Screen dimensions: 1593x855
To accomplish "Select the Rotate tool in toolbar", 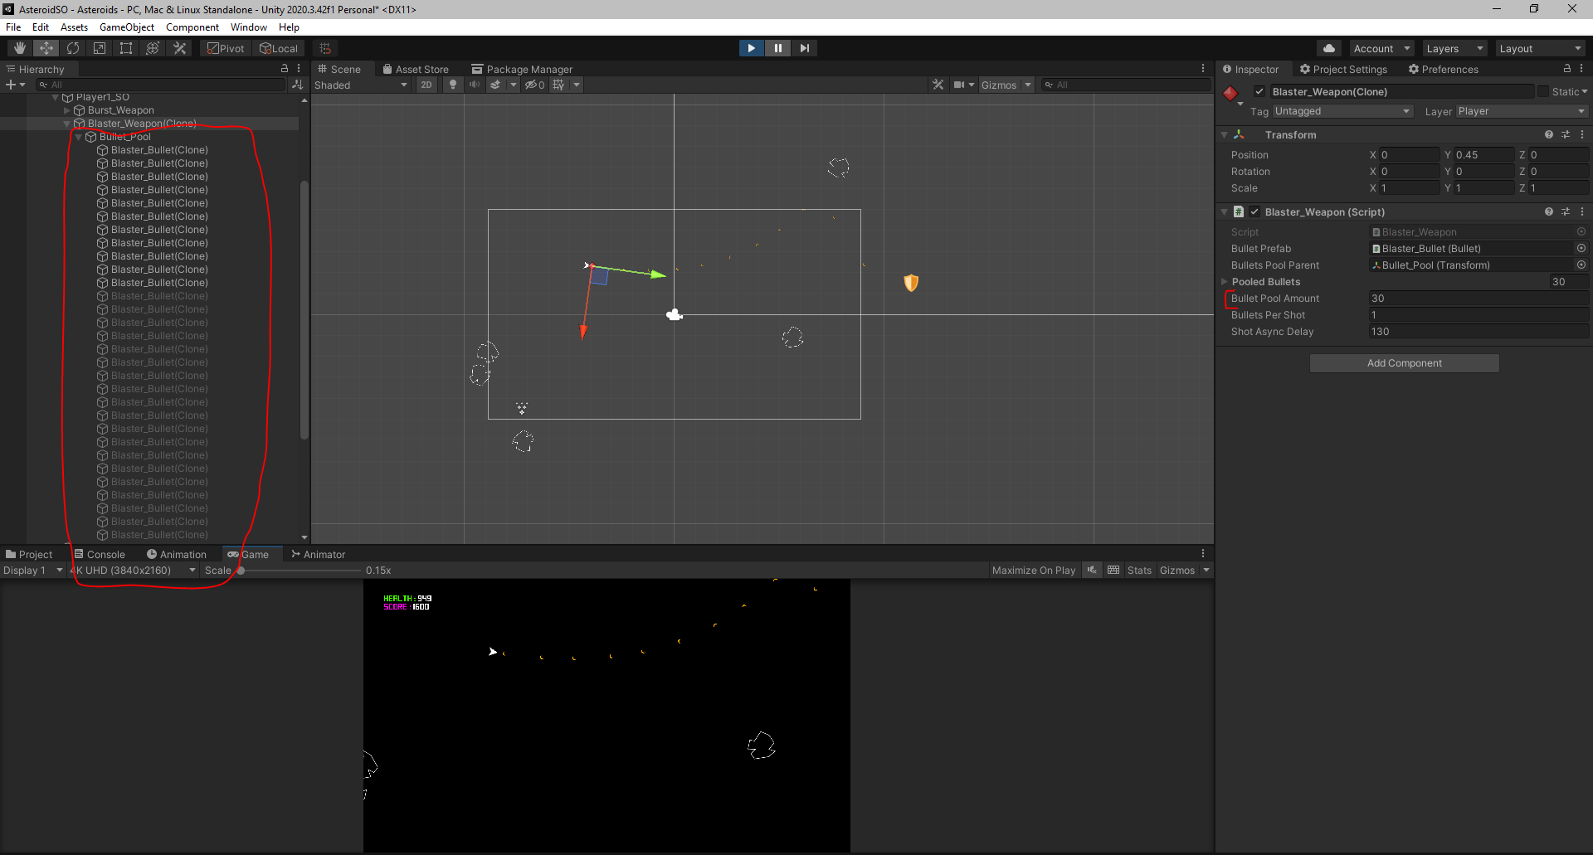I will tap(73, 48).
